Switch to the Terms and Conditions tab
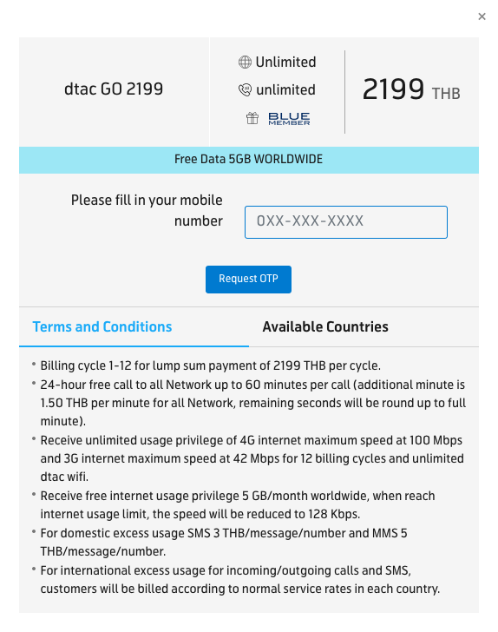The image size is (498, 632). tap(102, 326)
